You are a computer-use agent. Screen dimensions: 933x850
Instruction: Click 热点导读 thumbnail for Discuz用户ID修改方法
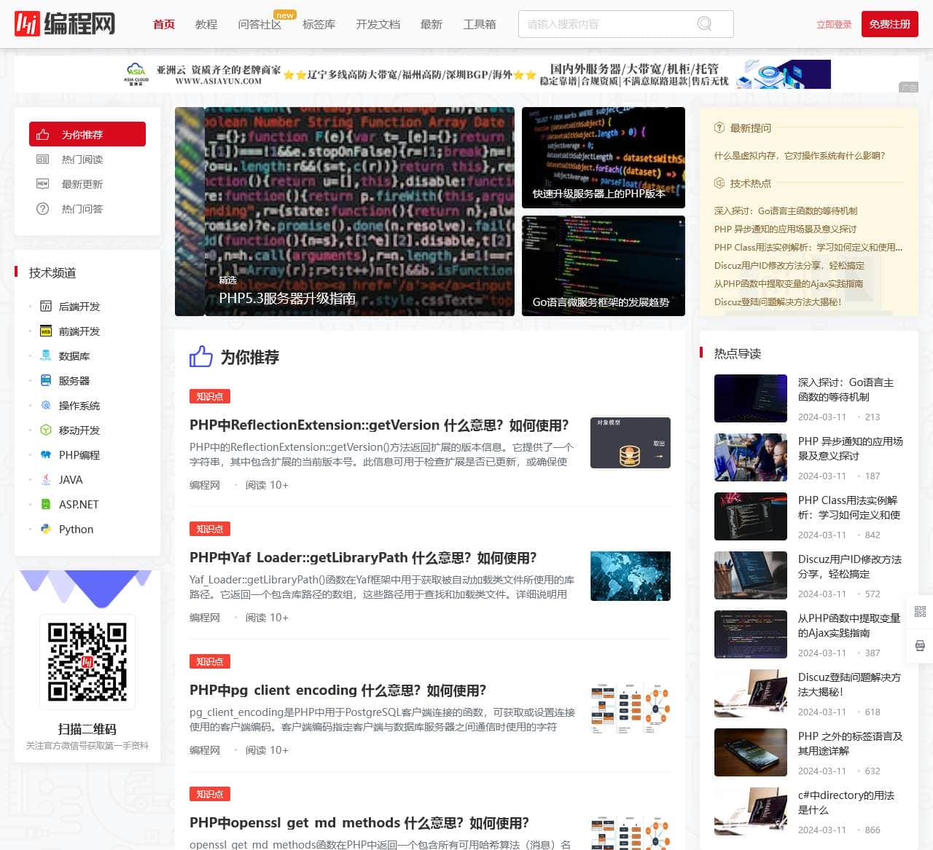click(x=751, y=575)
